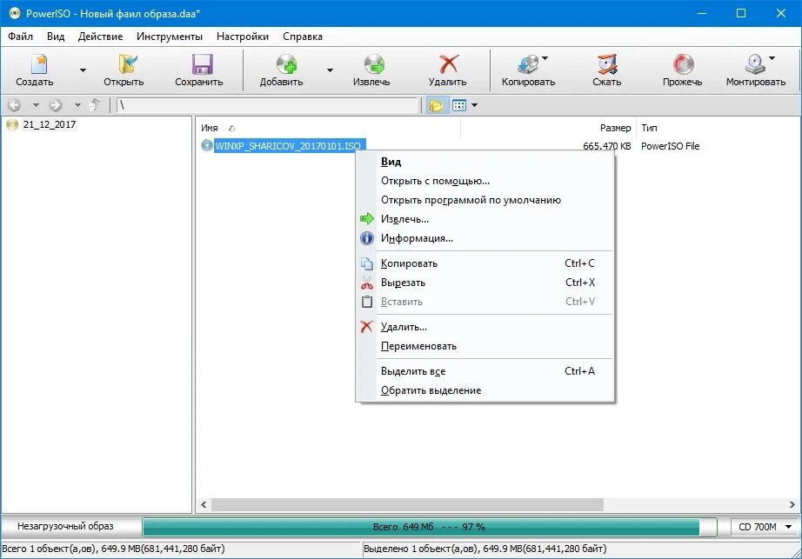Open the view mode dropdown arrow
Image resolution: width=802 pixels, height=559 pixels.
pos(474,105)
